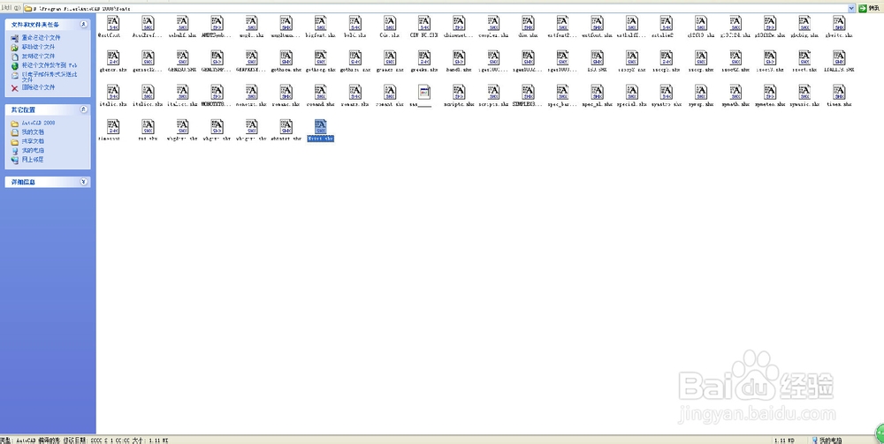884x444 pixels.
Task: Click the 转到 go button
Action: tap(870, 9)
